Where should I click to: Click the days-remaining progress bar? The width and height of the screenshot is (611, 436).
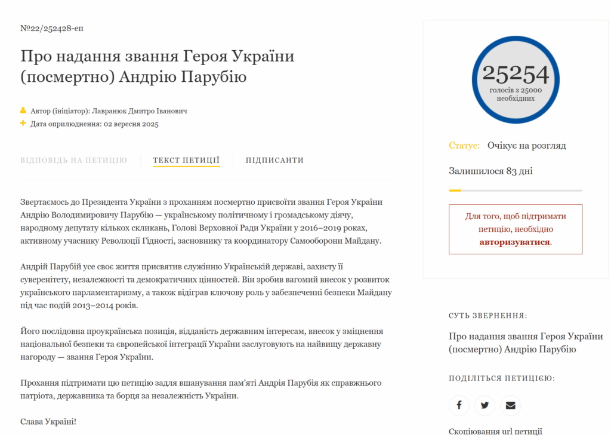pos(516,191)
